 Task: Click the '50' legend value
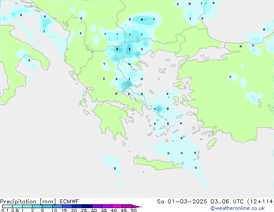[134, 210]
